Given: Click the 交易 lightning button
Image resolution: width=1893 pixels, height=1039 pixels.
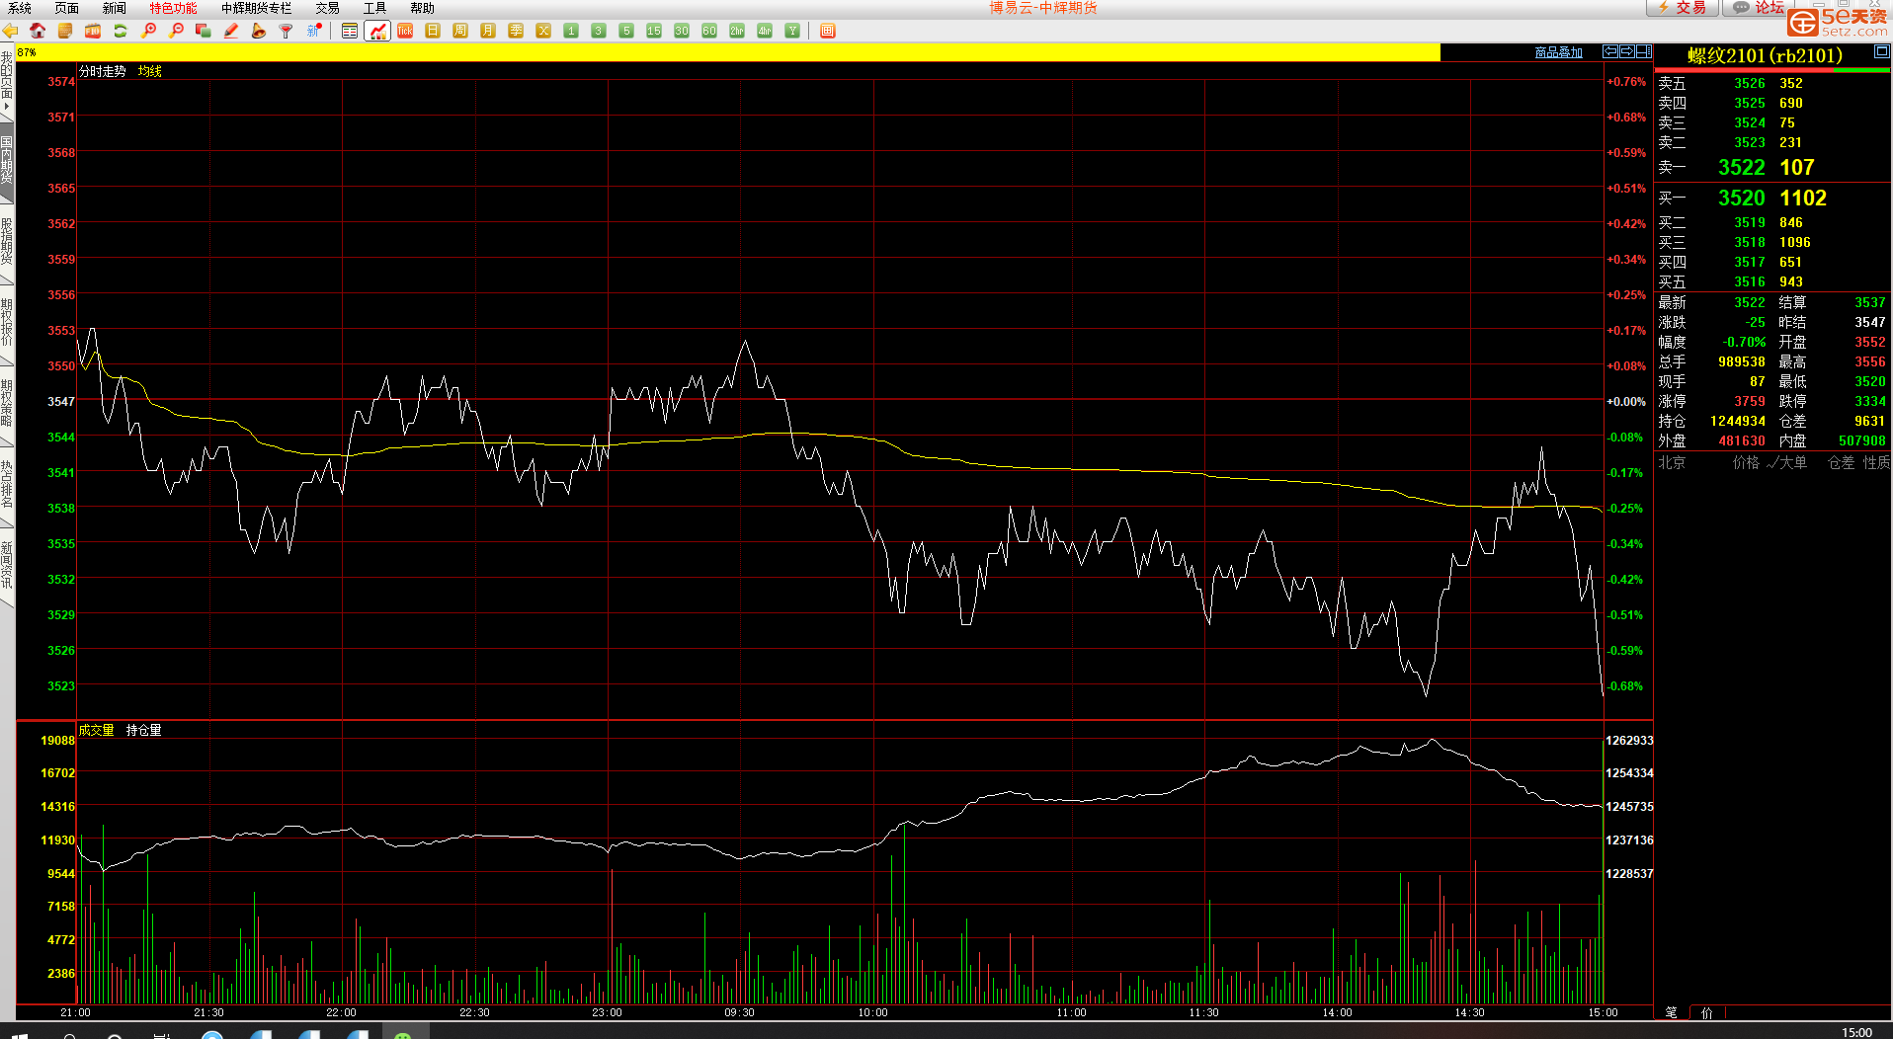Looking at the screenshot, I should pos(1683,8).
